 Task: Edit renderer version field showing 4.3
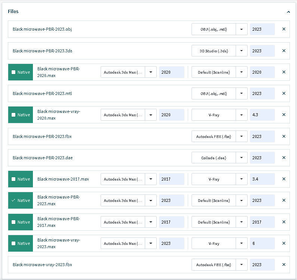[x=262, y=115]
